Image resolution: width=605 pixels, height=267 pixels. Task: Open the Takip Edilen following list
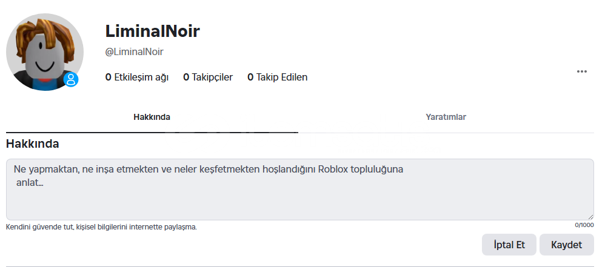coord(277,77)
